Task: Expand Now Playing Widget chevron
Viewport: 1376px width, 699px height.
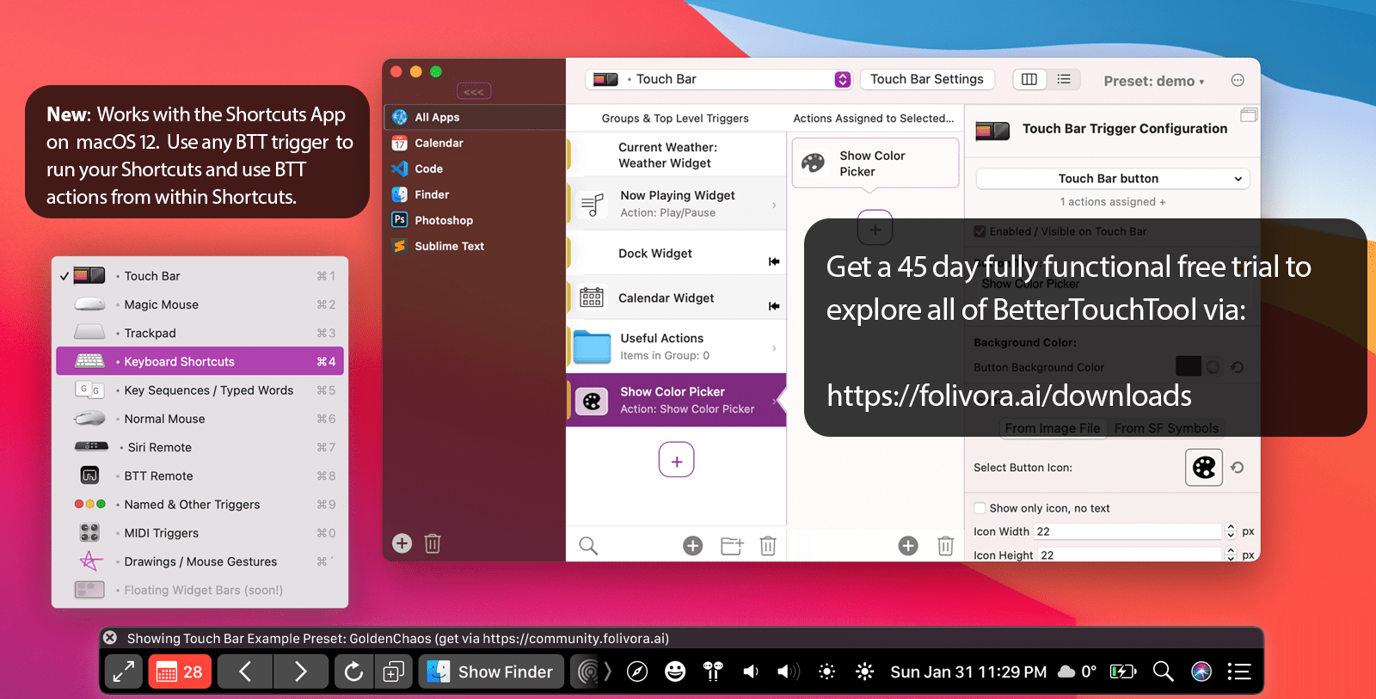Action: 774,205
